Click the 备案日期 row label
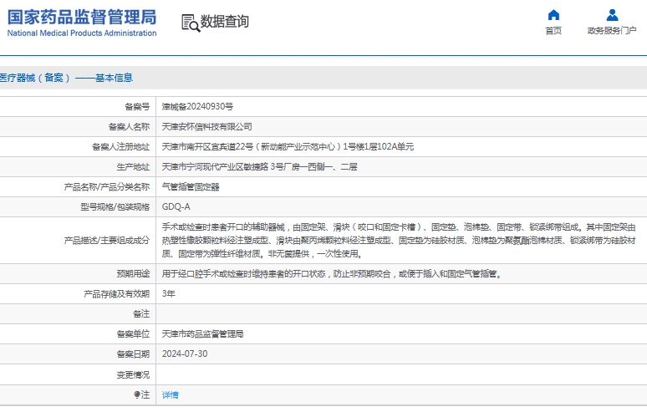 coord(133,354)
